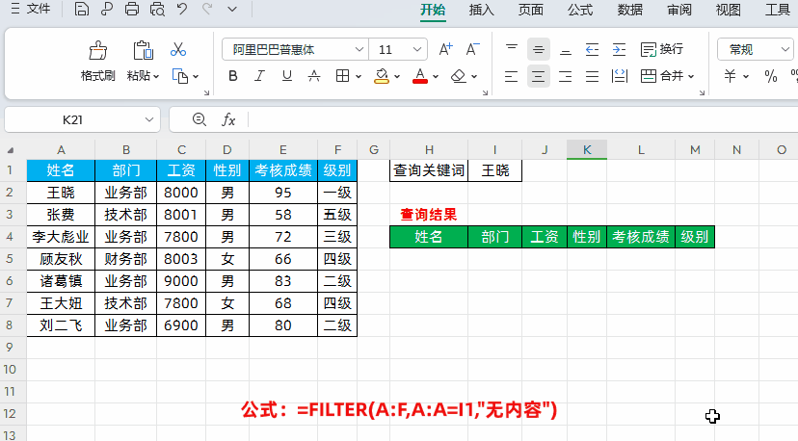Open font size dropdown
Image resolution: width=798 pixels, height=441 pixels.
click(x=417, y=49)
